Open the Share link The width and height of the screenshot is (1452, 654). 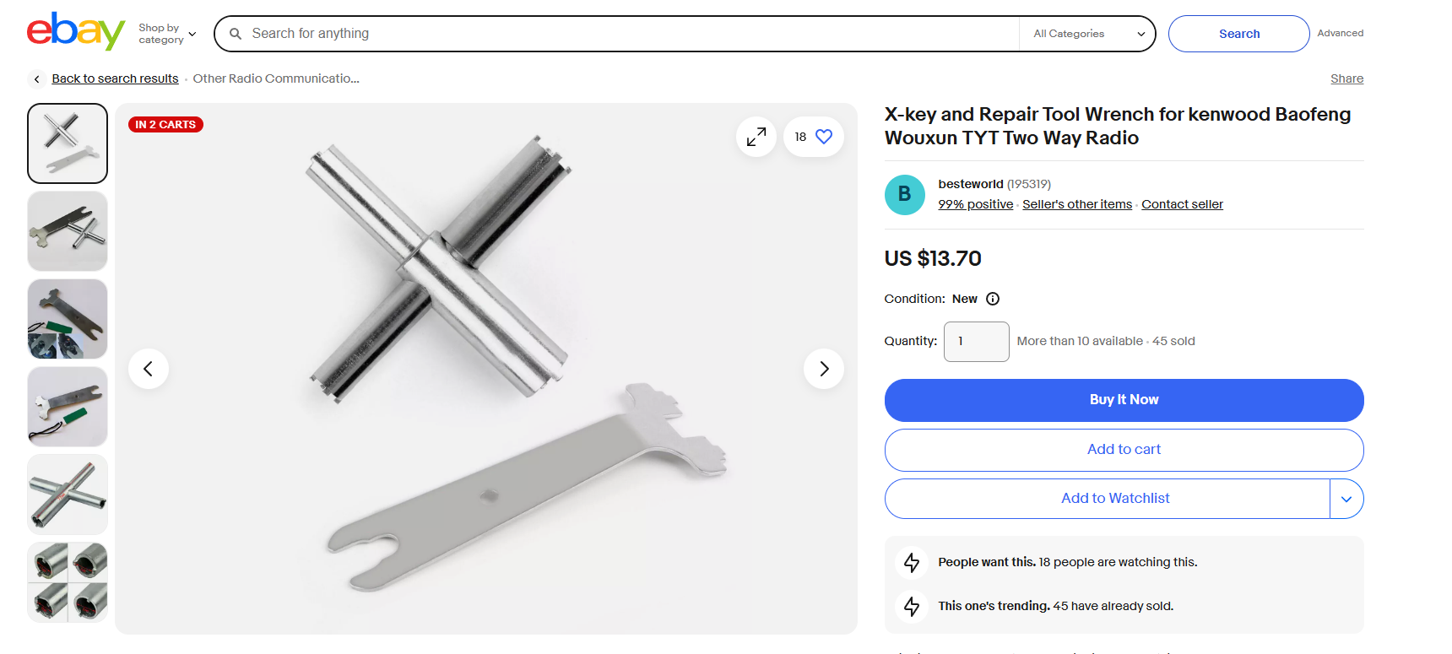tap(1346, 78)
